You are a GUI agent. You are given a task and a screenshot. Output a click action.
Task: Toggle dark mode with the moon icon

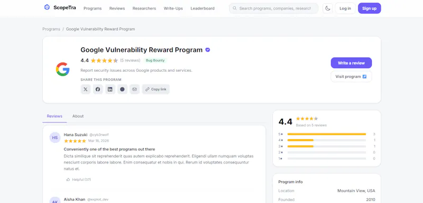click(327, 8)
